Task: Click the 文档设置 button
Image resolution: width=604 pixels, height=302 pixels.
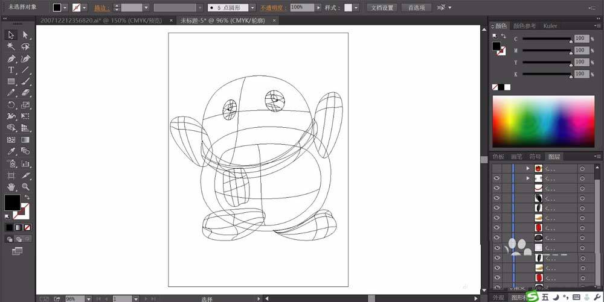Action: point(382,8)
